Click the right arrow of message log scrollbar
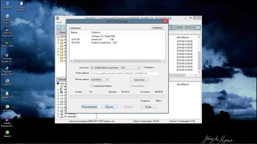The width and height of the screenshot is (257, 144). click(x=163, y=61)
